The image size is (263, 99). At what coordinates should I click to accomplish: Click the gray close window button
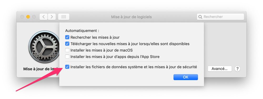(22, 17)
